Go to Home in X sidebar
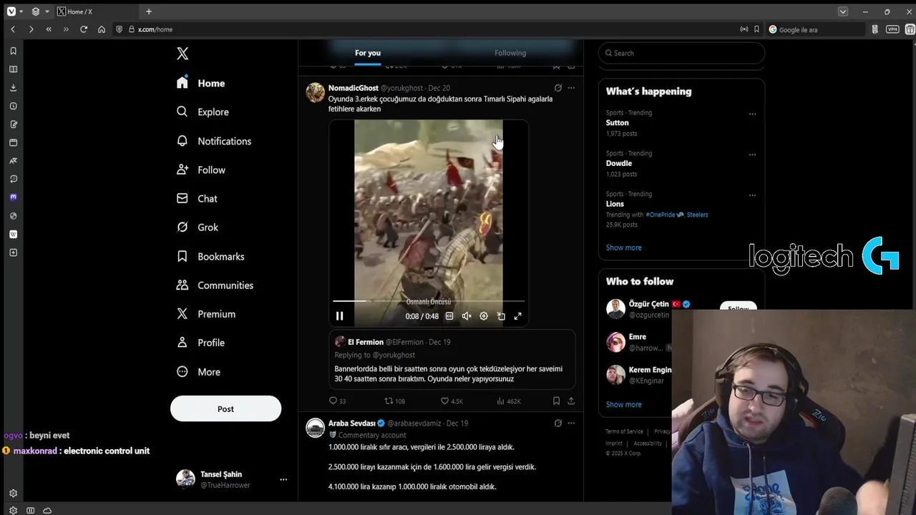 tap(201, 83)
